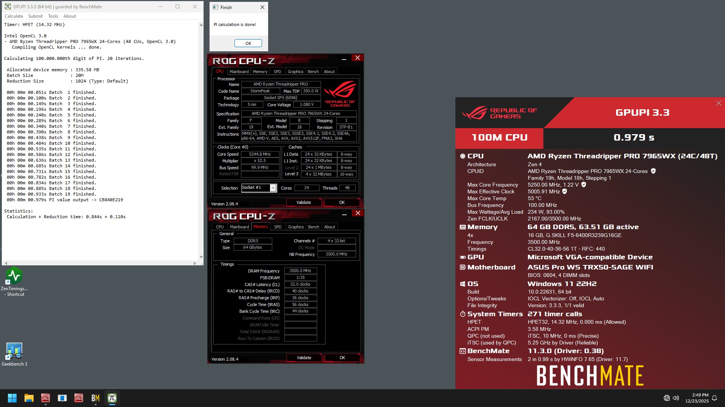Maximize the GPUPI window

click(177, 6)
